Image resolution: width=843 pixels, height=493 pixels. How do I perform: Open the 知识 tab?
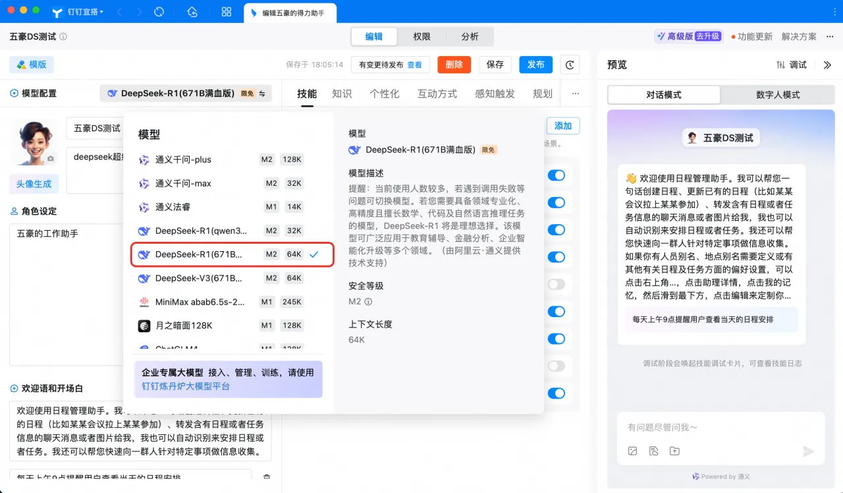(342, 94)
